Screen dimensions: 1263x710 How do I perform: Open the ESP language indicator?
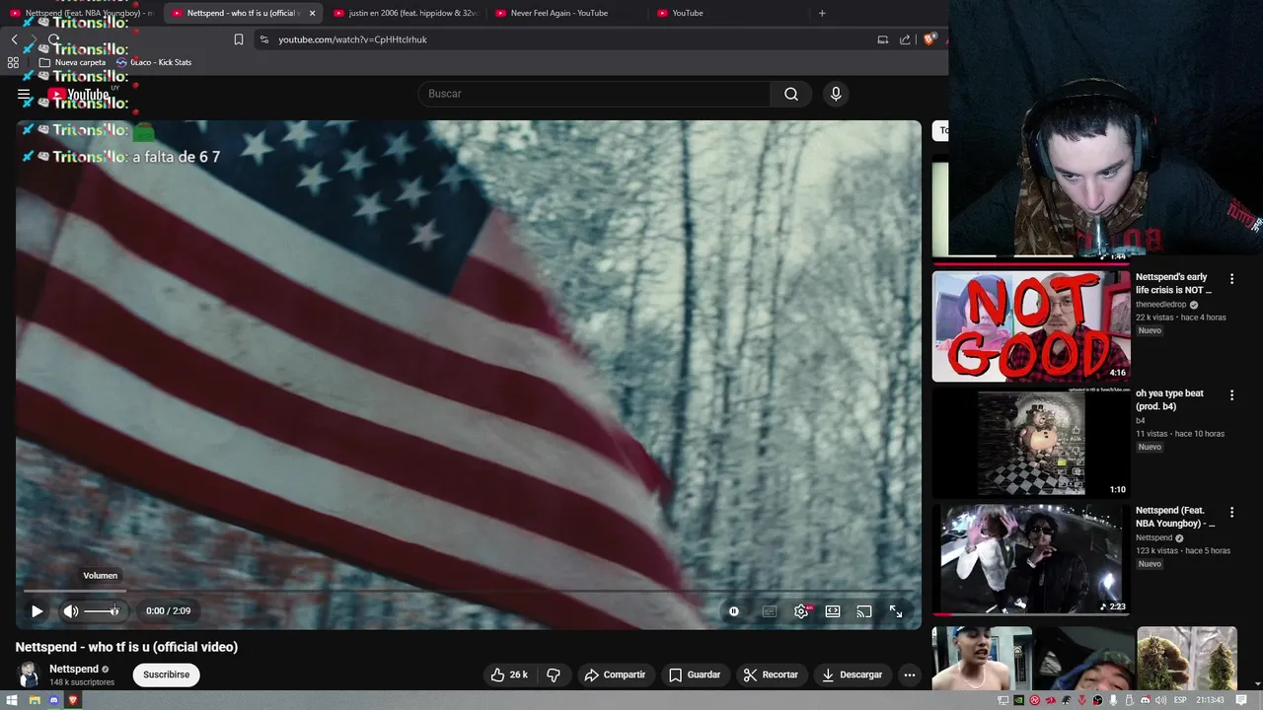(1180, 700)
